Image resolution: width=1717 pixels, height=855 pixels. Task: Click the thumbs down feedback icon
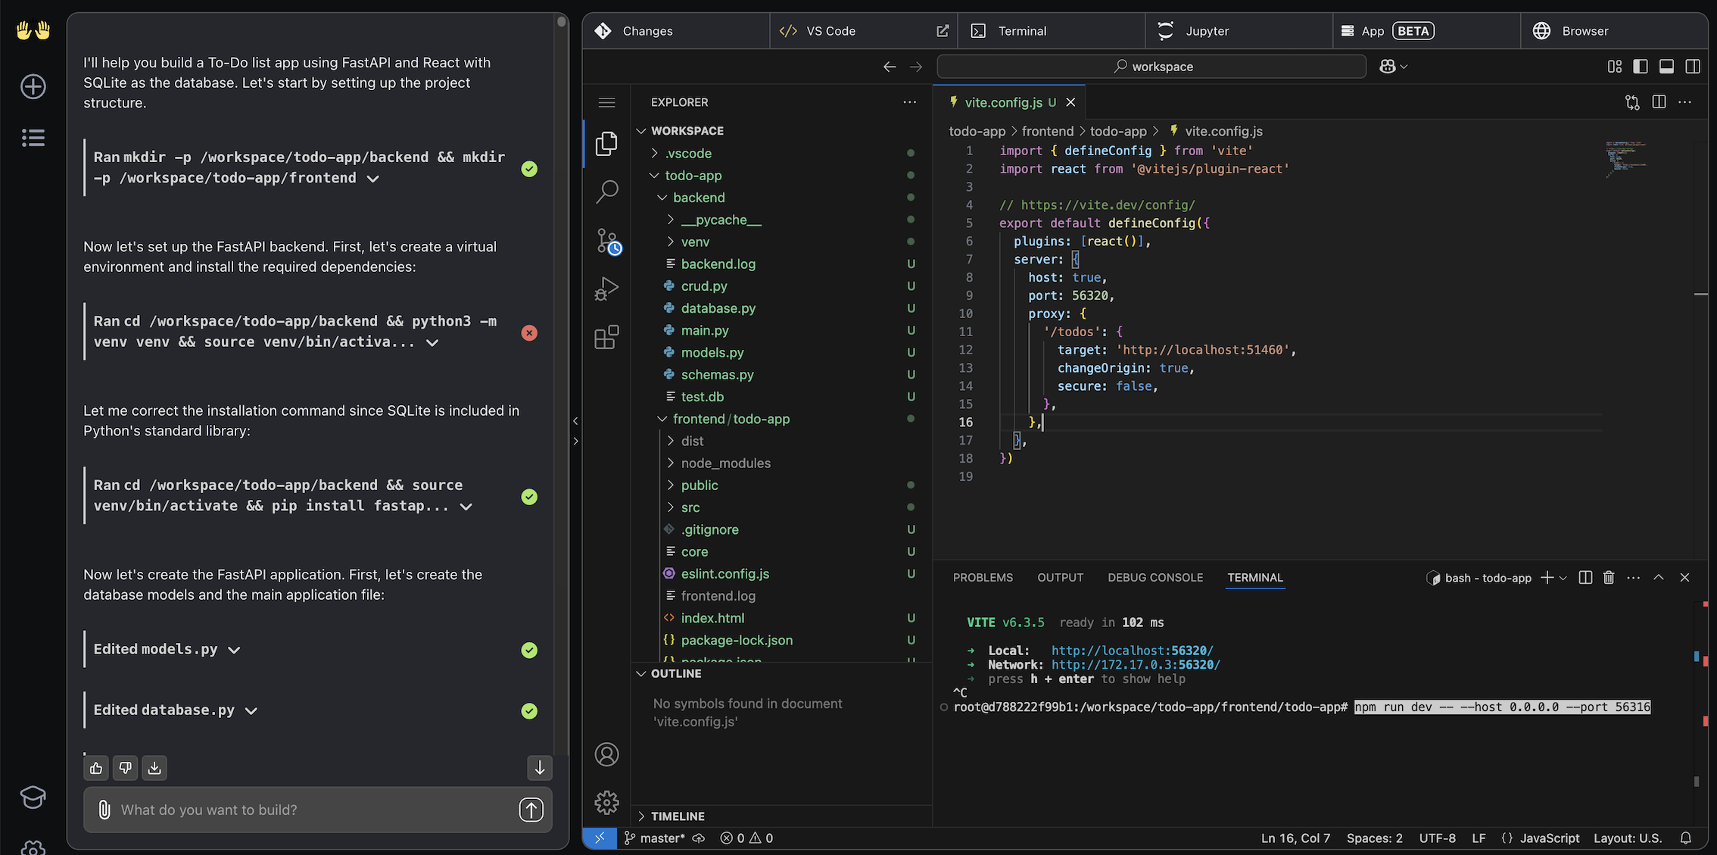[x=125, y=768]
